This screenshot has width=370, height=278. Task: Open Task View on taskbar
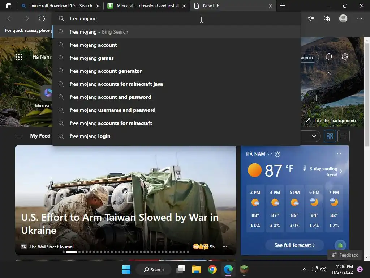click(x=181, y=269)
